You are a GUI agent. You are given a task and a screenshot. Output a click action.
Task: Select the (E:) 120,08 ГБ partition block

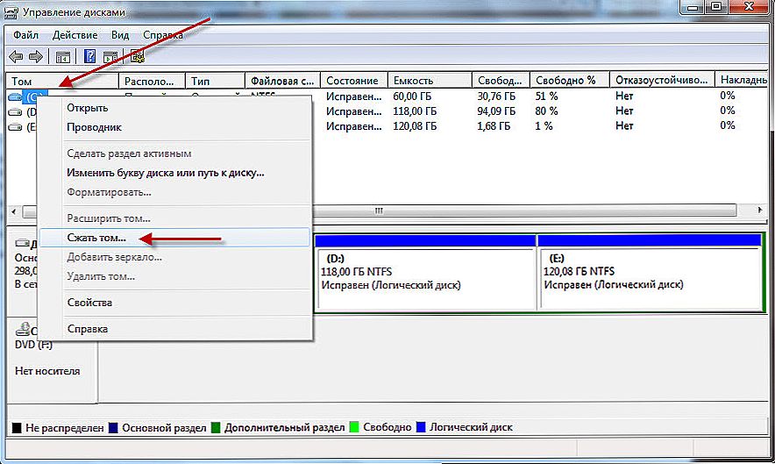(649, 277)
